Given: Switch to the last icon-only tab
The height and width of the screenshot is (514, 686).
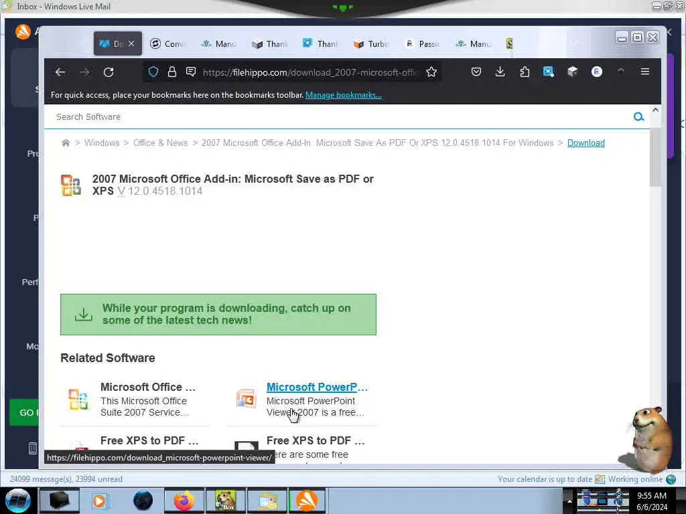Looking at the screenshot, I should coord(509,44).
